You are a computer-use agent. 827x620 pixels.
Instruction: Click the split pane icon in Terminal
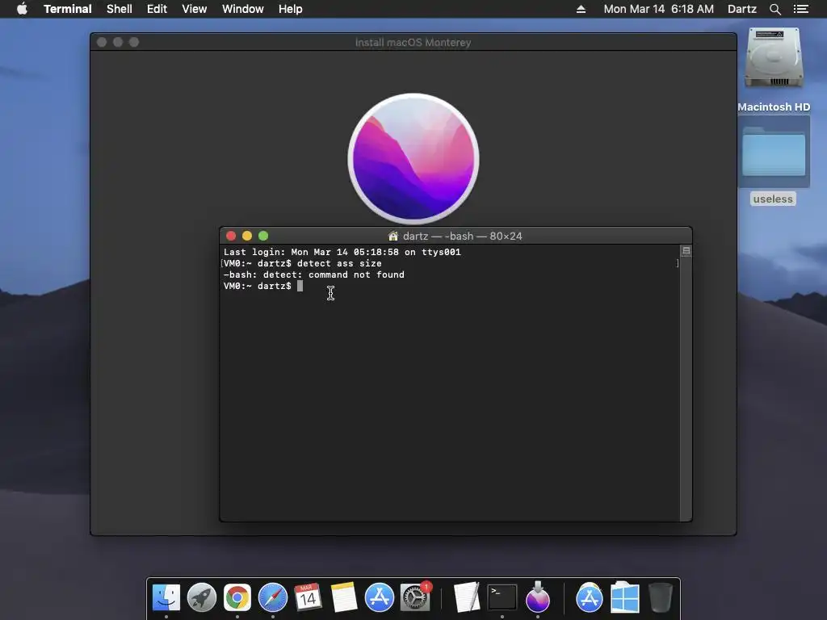(x=686, y=251)
